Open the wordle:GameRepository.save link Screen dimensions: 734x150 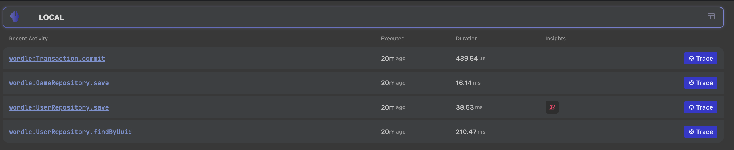59,83
